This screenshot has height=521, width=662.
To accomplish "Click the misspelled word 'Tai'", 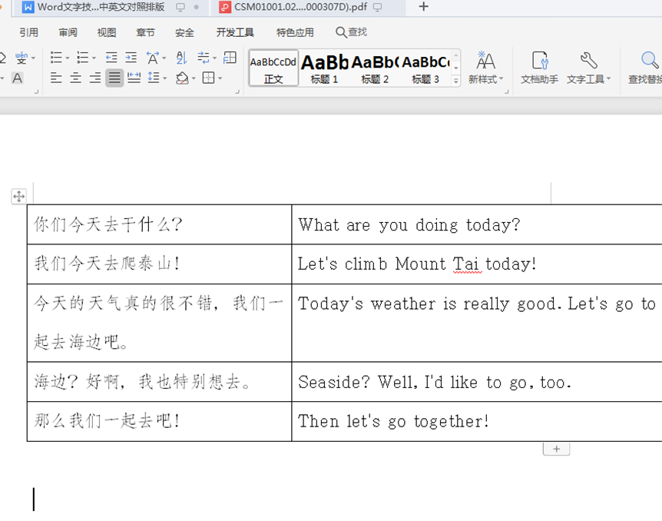I will pyautogui.click(x=466, y=264).
